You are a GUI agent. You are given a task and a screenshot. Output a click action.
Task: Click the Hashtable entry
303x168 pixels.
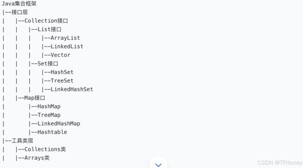(x=52, y=132)
